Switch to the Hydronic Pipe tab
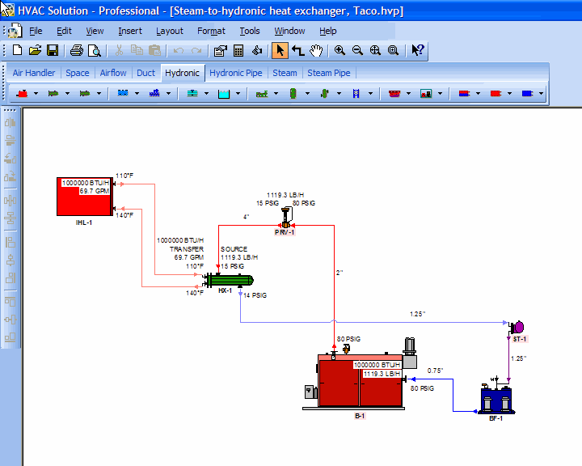The image size is (582, 466). 236,73
